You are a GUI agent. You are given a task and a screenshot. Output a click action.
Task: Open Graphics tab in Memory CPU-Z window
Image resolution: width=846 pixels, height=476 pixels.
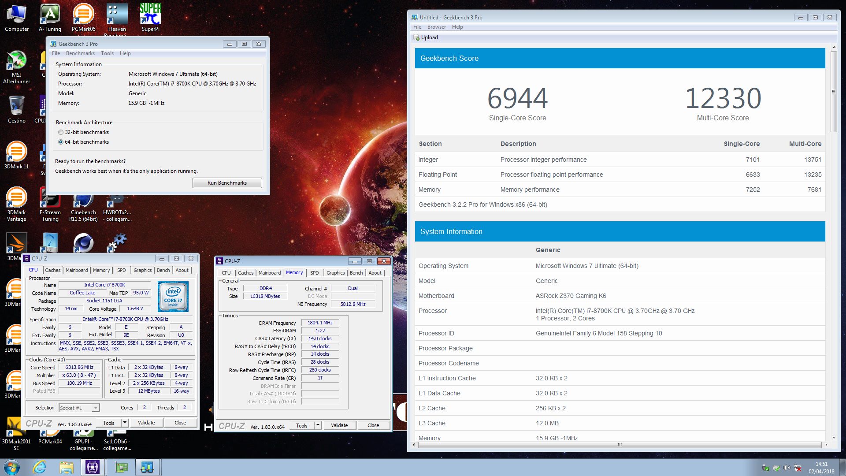[335, 273]
